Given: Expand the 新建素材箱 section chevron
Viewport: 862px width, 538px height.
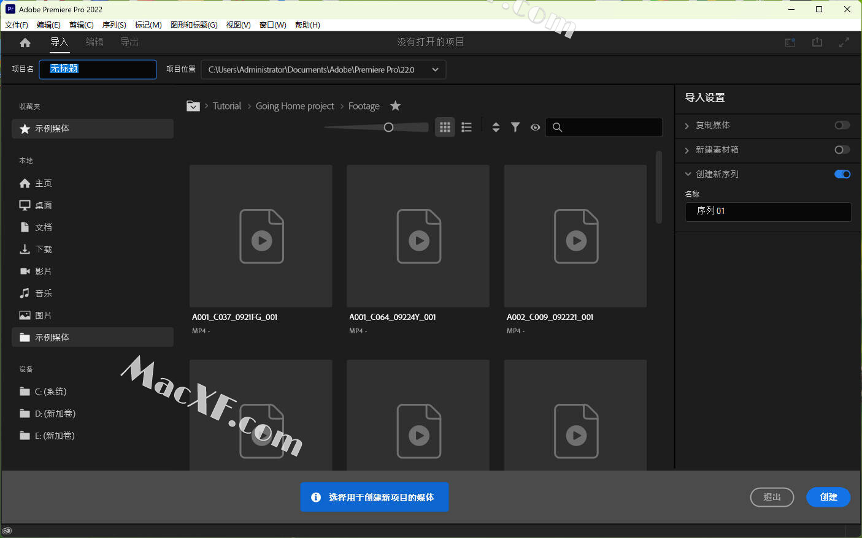Looking at the screenshot, I should [x=687, y=150].
